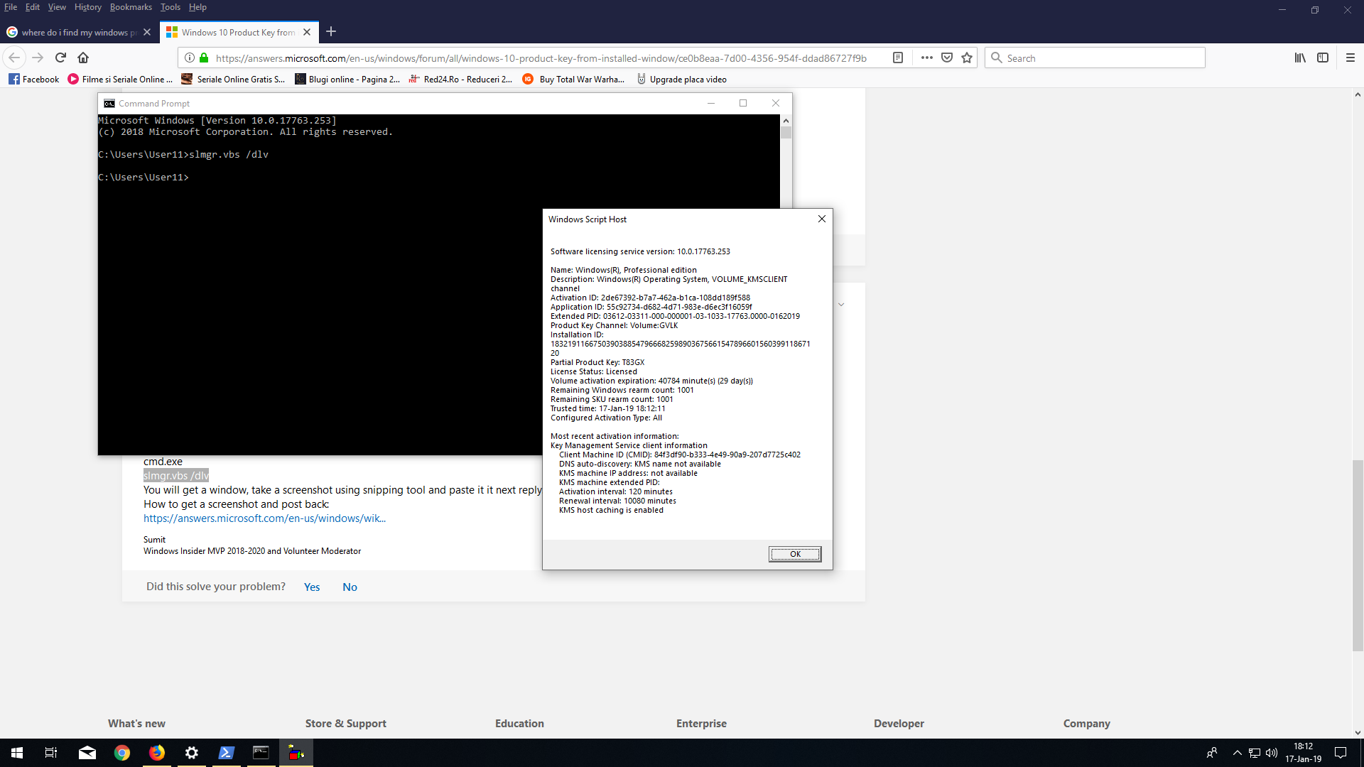Image resolution: width=1364 pixels, height=767 pixels.
Task: Close the Windows Script Host dialog
Action: 822,219
